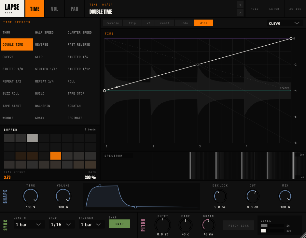Click the reverse button

[113, 23]
